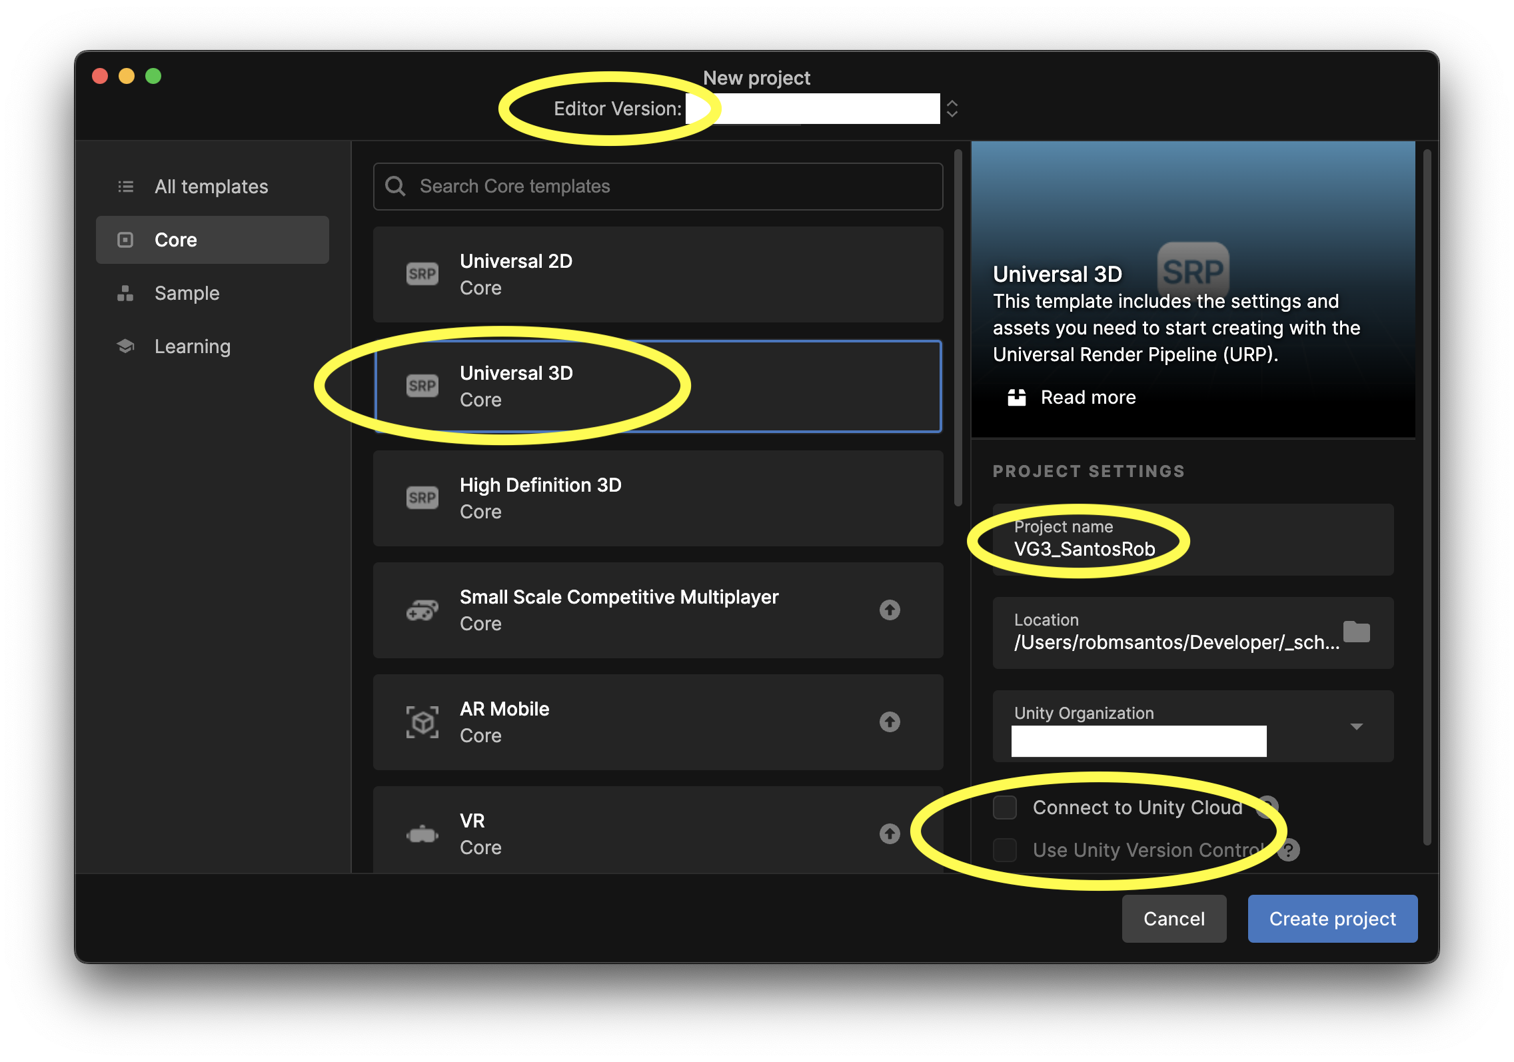Enable Connect to Unity Cloud checkbox

click(1005, 807)
